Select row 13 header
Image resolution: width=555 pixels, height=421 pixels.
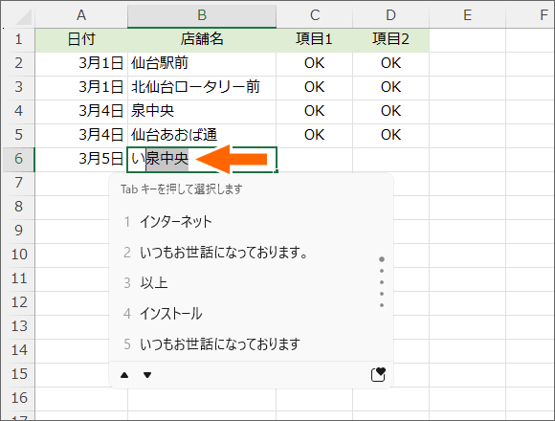tap(19, 326)
